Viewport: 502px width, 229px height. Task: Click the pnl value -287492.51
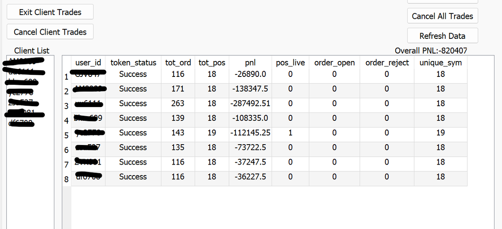(x=250, y=104)
